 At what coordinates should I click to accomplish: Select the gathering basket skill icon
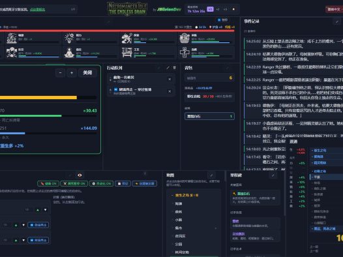pyautogui.click(x=185, y=38)
